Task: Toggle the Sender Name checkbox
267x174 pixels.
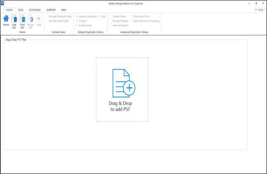Action: (111, 16)
